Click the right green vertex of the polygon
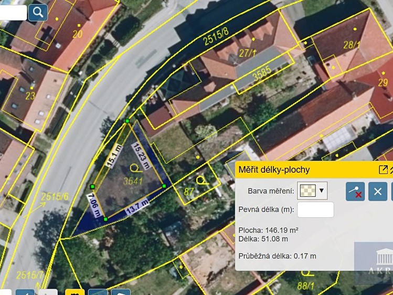This screenshot has width=393, height=295. point(164,186)
